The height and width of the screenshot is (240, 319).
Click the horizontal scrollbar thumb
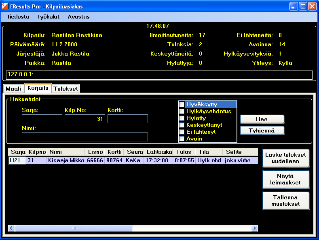(74, 228)
